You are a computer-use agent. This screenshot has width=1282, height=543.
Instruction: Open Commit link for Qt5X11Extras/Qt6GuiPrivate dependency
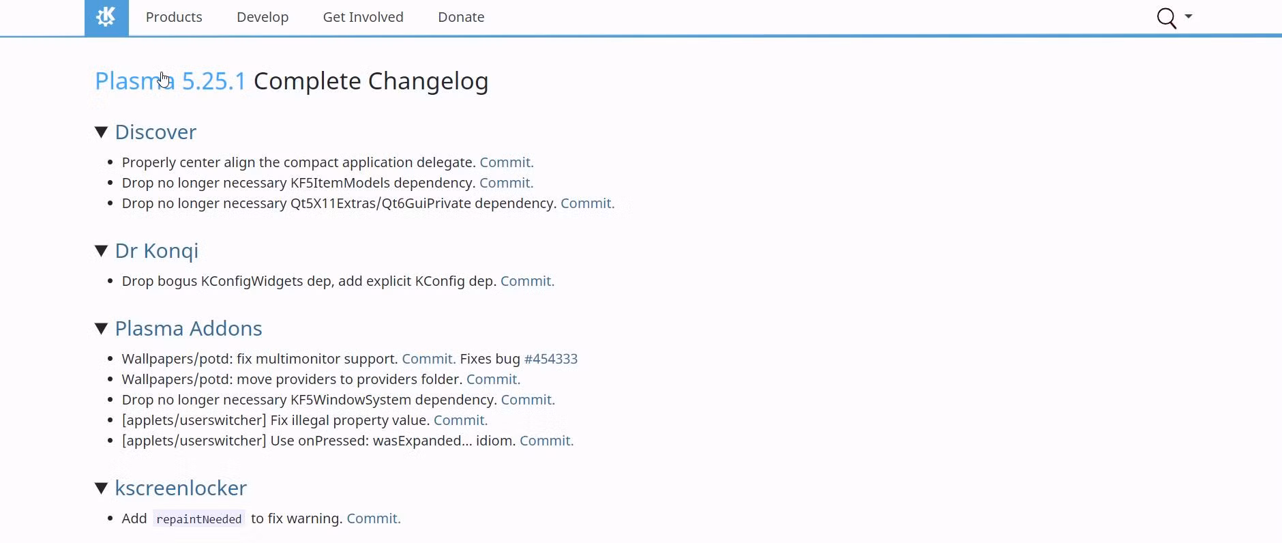(x=588, y=203)
